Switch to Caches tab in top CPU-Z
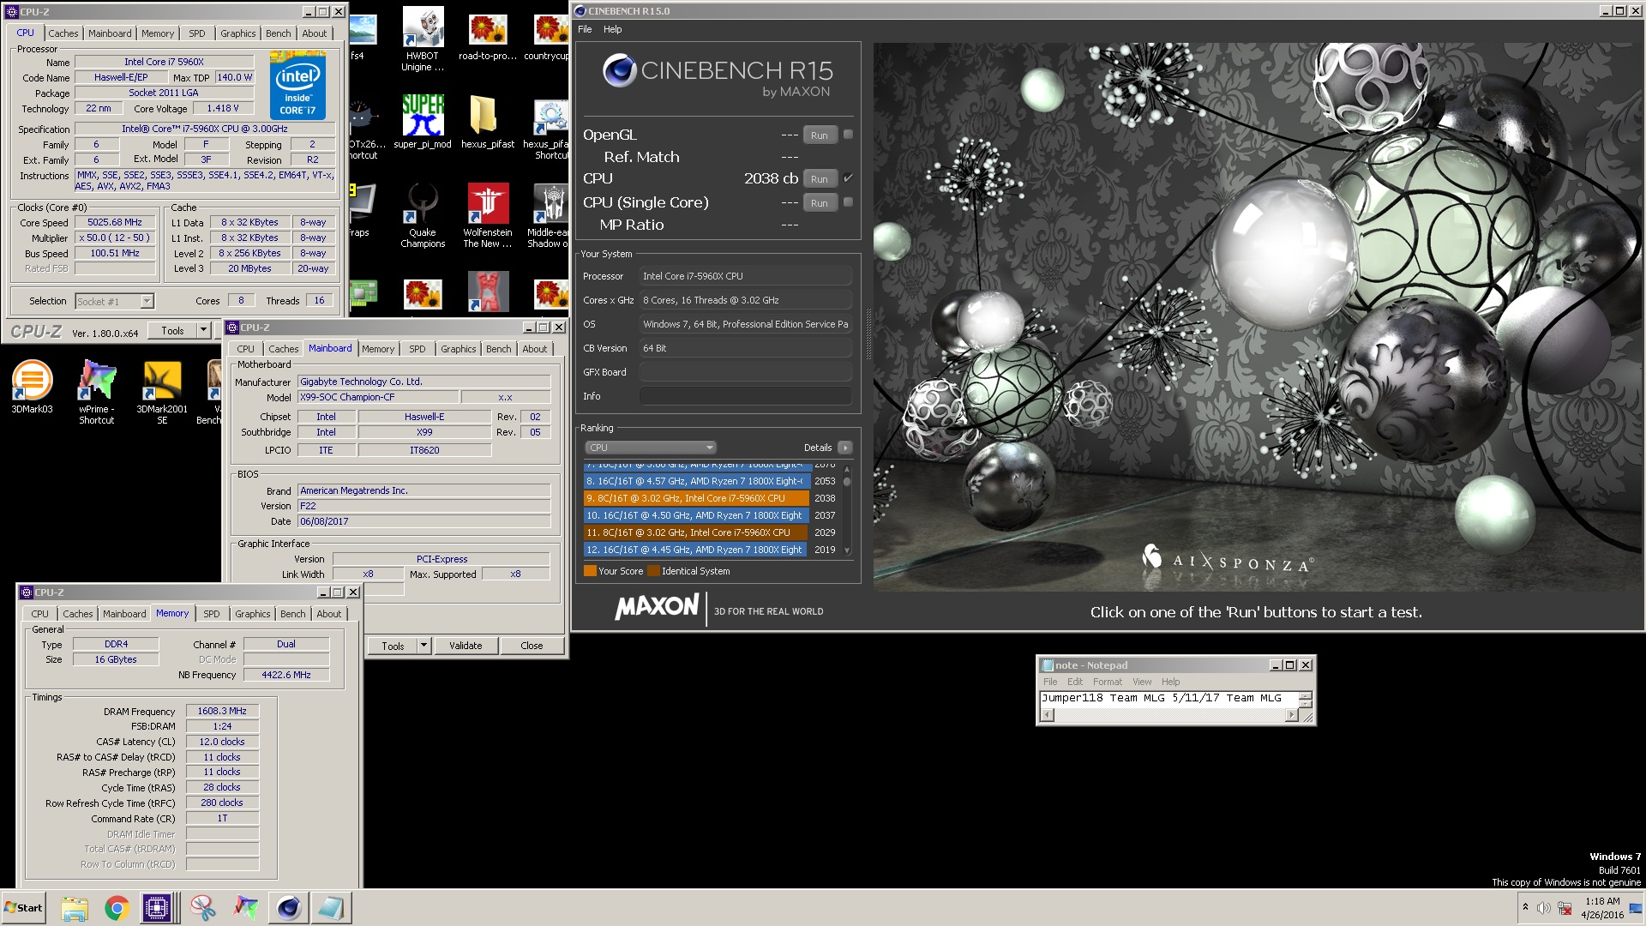The width and height of the screenshot is (1646, 926). click(63, 33)
